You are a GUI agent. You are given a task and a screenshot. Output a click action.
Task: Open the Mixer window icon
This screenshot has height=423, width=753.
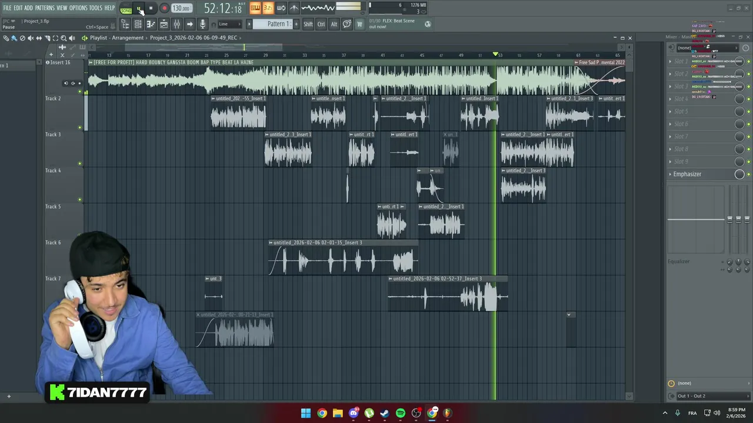click(176, 24)
